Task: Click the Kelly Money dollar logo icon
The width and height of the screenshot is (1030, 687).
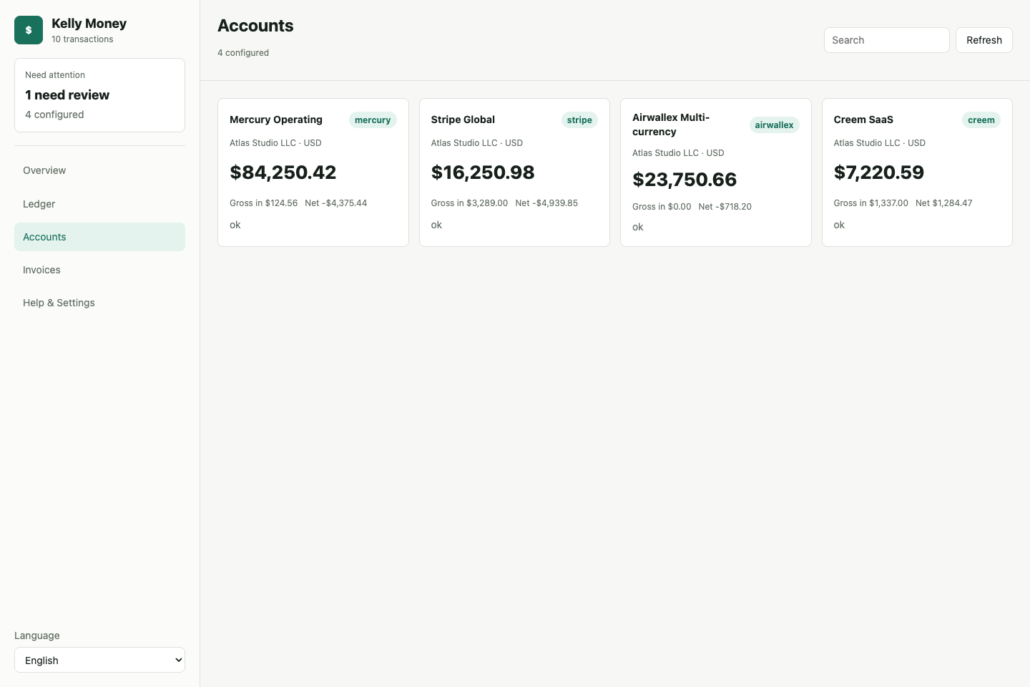Action: (x=29, y=30)
